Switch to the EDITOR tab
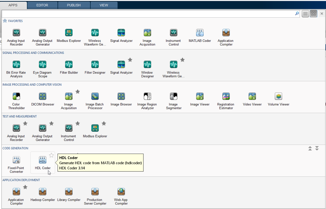The height and width of the screenshot is (209, 326). pyautogui.click(x=42, y=5)
